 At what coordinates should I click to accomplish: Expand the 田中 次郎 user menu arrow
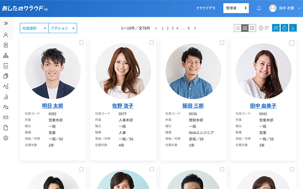pos(299,8)
